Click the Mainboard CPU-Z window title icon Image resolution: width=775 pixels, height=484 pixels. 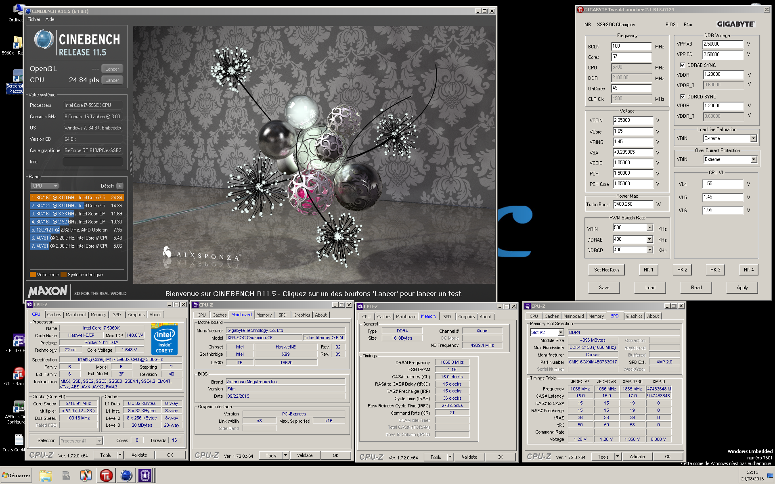[x=195, y=305]
